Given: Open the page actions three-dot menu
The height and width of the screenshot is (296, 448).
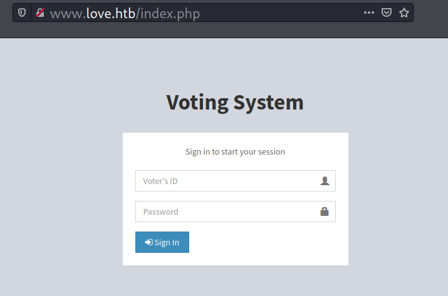Looking at the screenshot, I should [x=369, y=13].
